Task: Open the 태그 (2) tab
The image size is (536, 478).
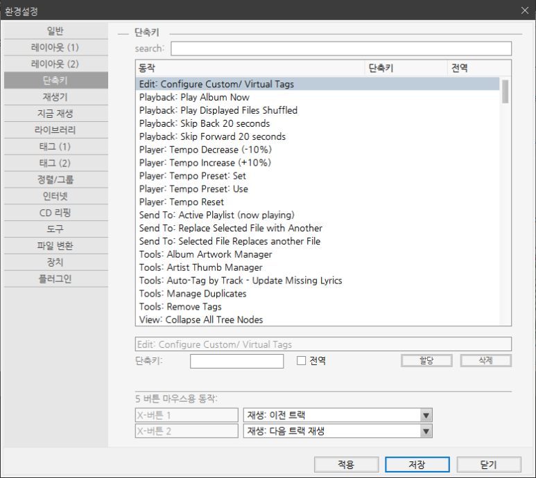Action: pos(56,163)
